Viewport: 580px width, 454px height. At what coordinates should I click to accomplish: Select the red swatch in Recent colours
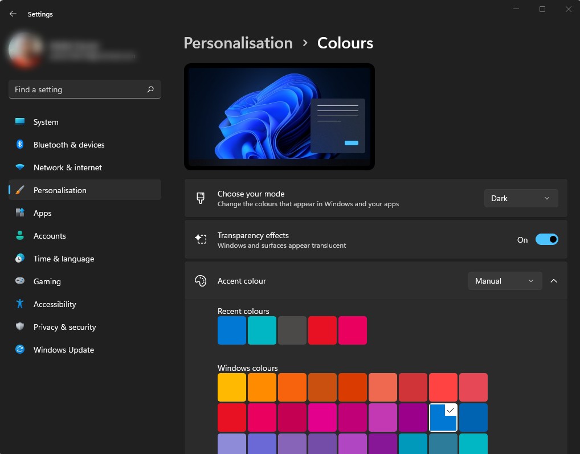322,330
